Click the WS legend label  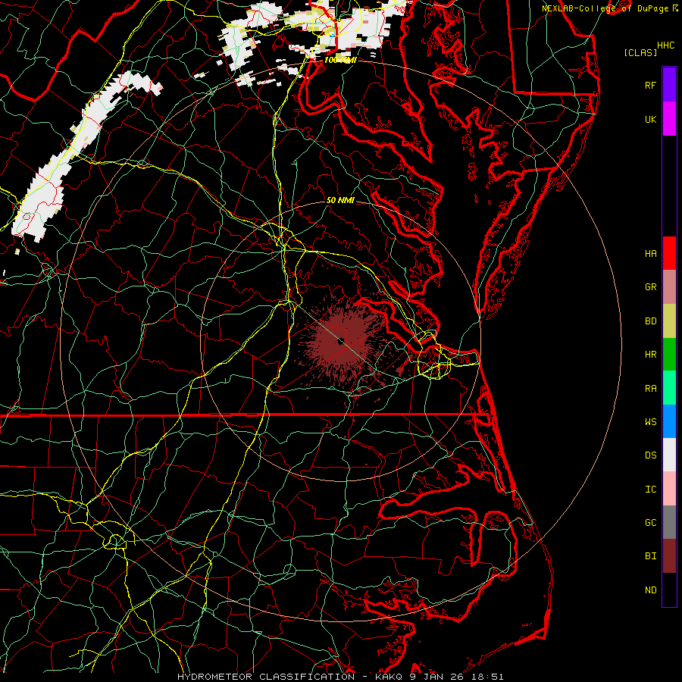[x=650, y=422]
